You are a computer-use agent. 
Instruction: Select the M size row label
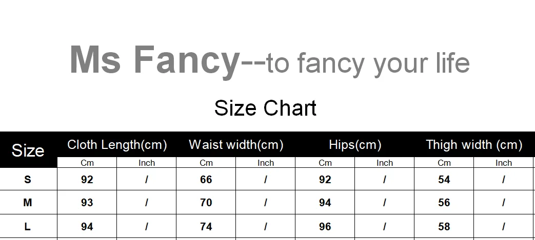click(28, 203)
